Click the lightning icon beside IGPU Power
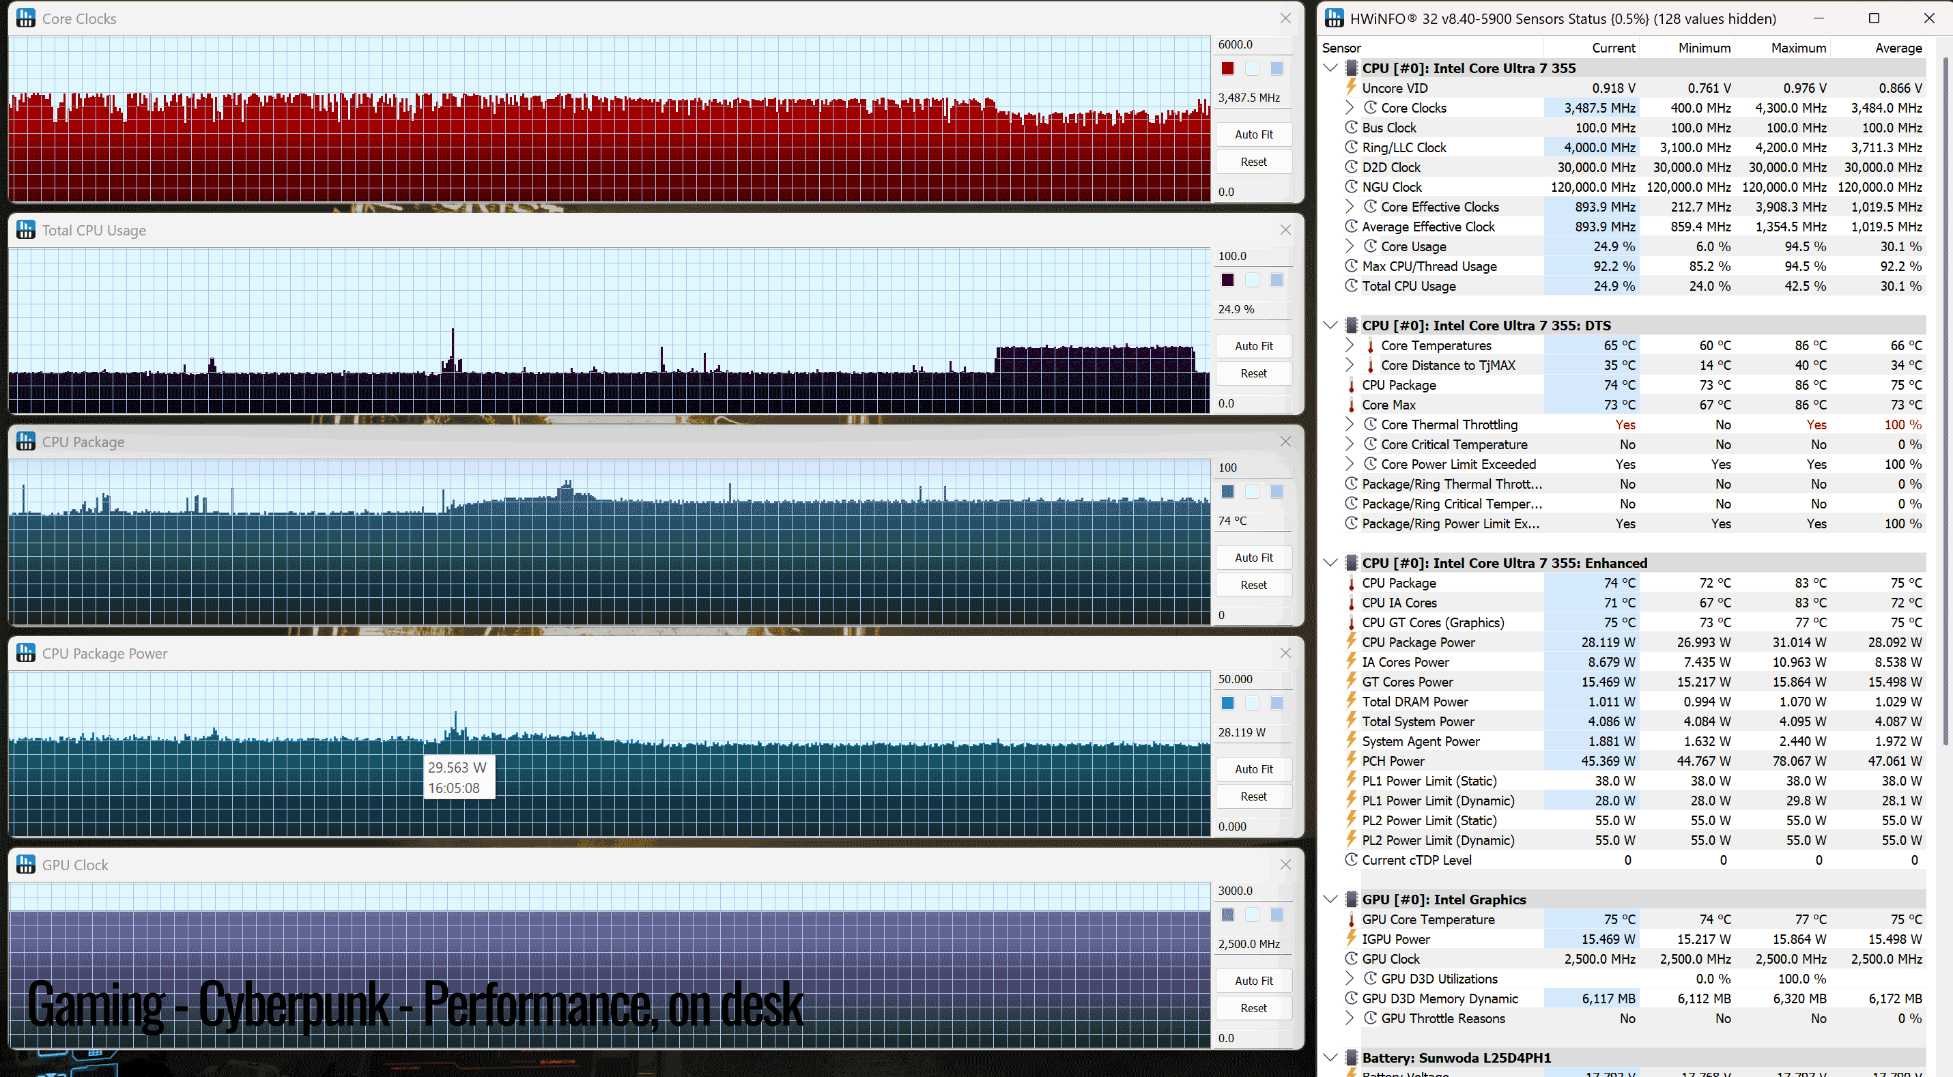The height and width of the screenshot is (1077, 1953). [x=1351, y=938]
